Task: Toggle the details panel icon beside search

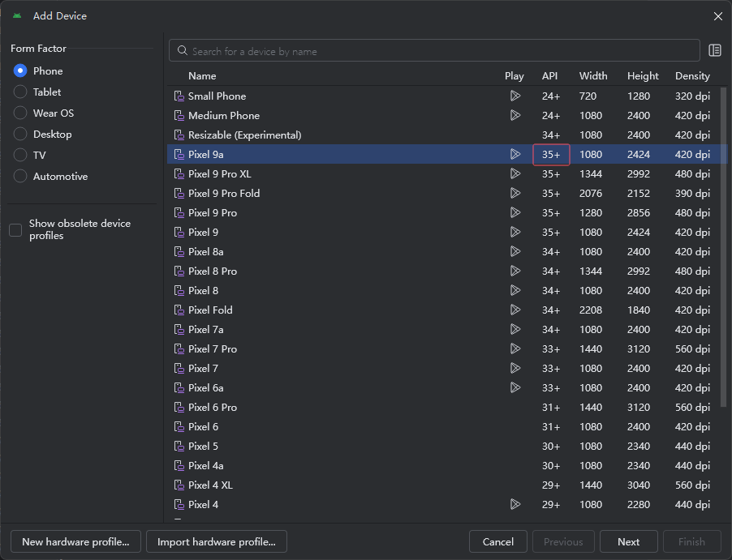Action: 715,50
